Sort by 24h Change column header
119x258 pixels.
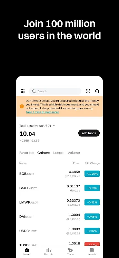pos(92,164)
